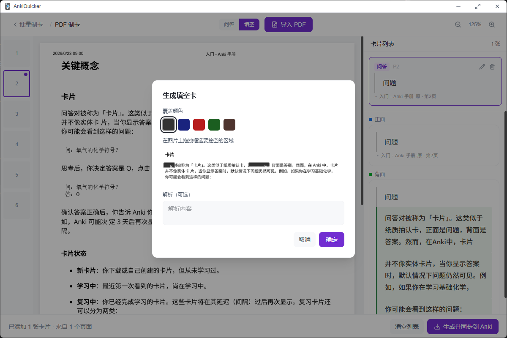Click the 导入 PDF button
Image resolution: width=507 pixels, height=338 pixels.
(x=289, y=25)
